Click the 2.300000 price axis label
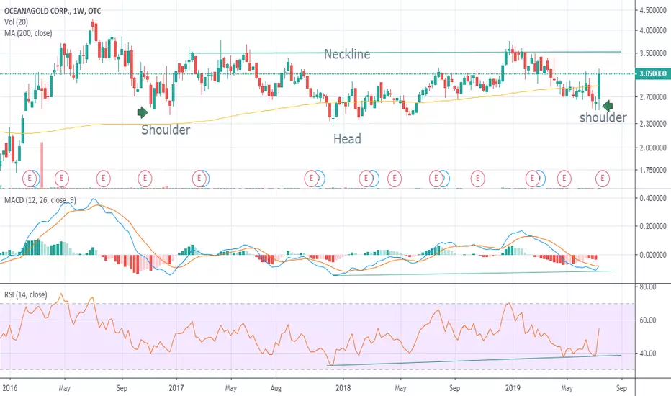 click(653, 124)
